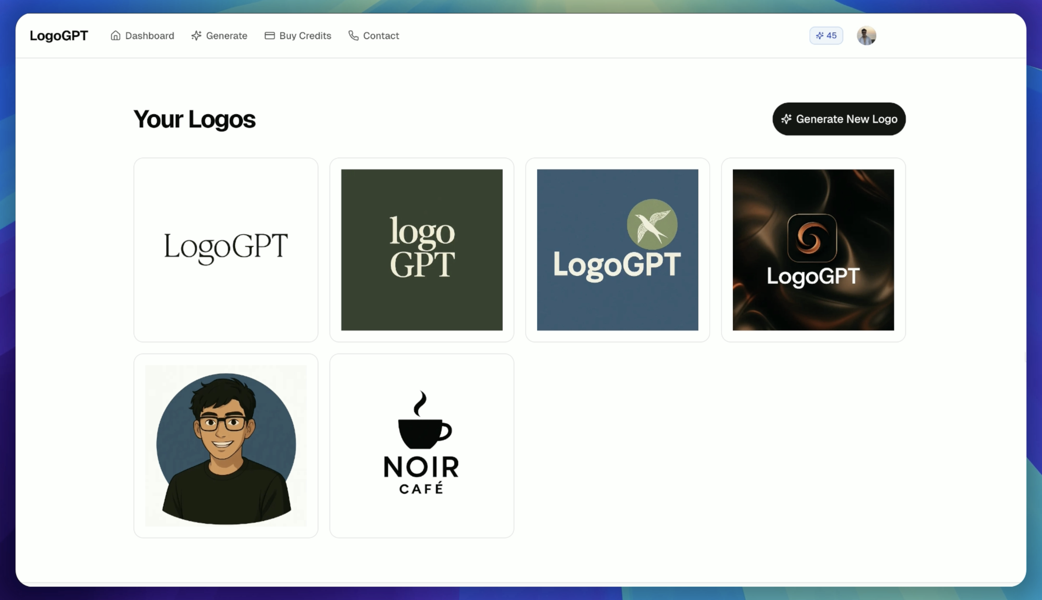The height and width of the screenshot is (600, 1042).
Task: Open the Dashboard nav item
Action: [x=142, y=35]
